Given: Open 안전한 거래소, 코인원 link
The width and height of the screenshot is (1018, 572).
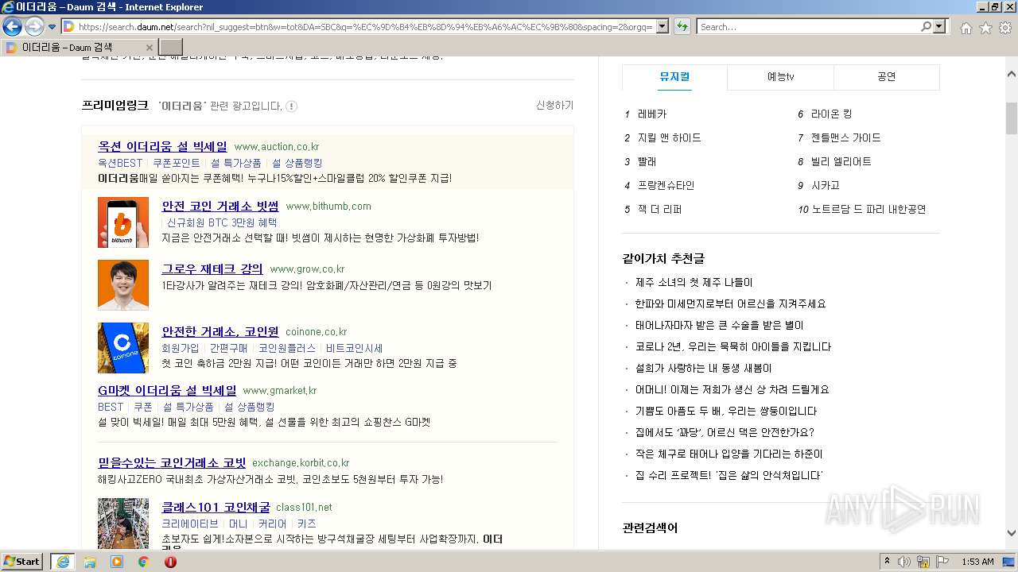Looking at the screenshot, I should [220, 331].
